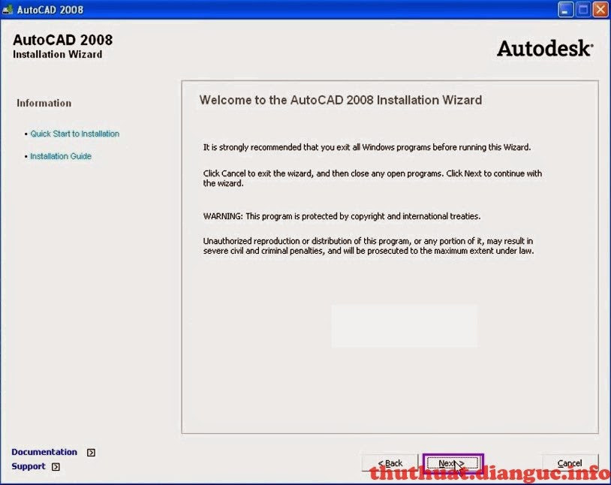Select the Quick Start to Installation entry

coord(74,134)
